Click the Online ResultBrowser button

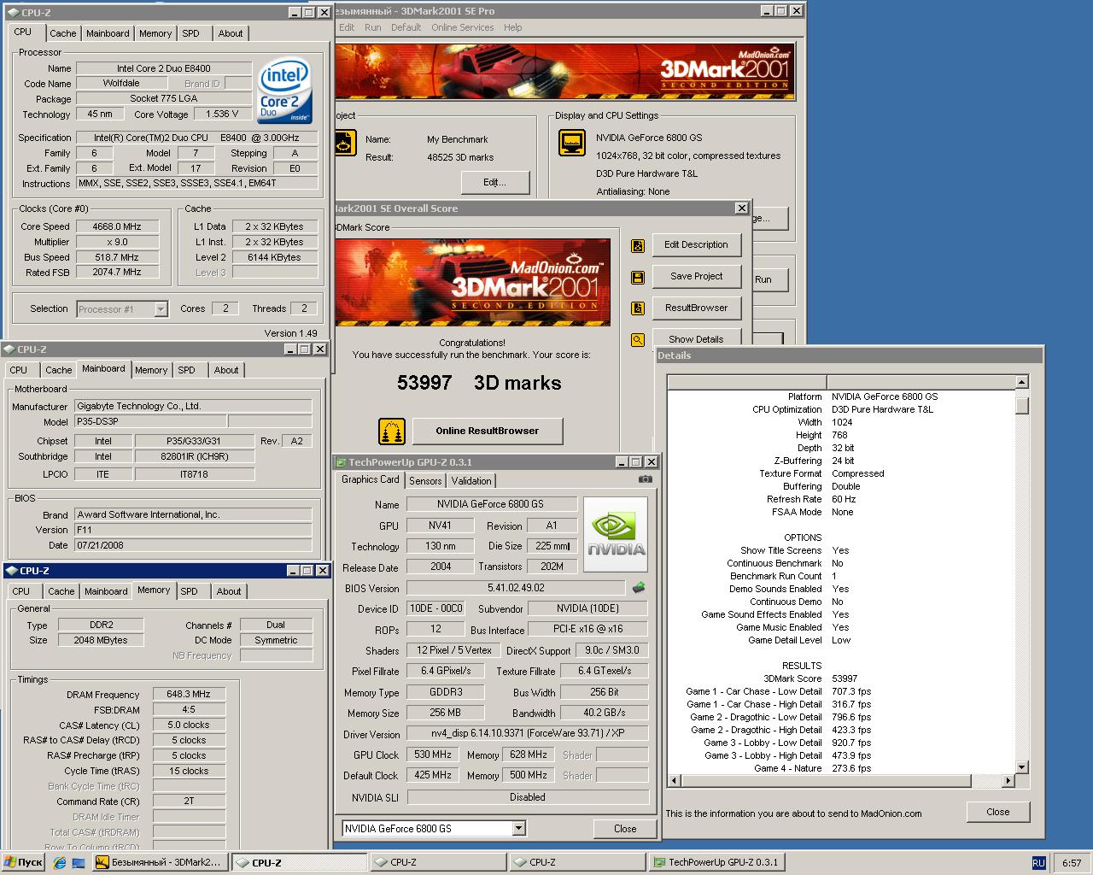pyautogui.click(x=488, y=432)
